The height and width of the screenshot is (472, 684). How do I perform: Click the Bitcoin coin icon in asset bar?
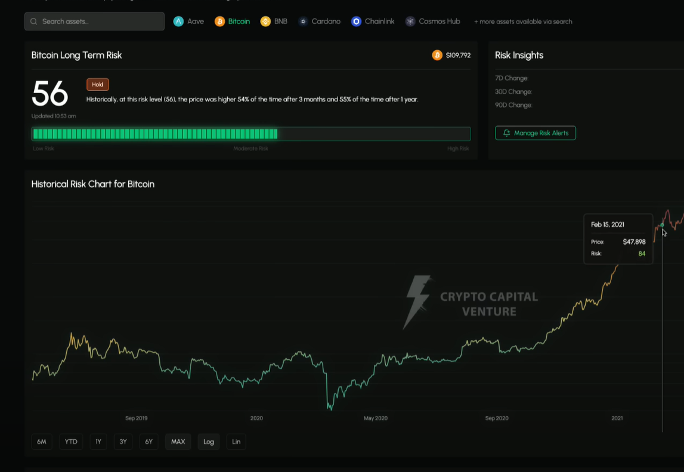219,21
